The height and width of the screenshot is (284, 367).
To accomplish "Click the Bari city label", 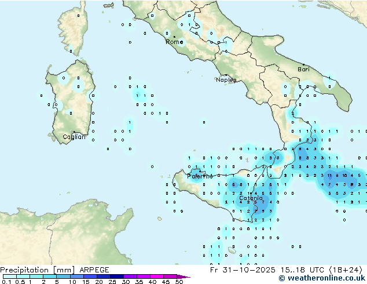I will (303, 70).
